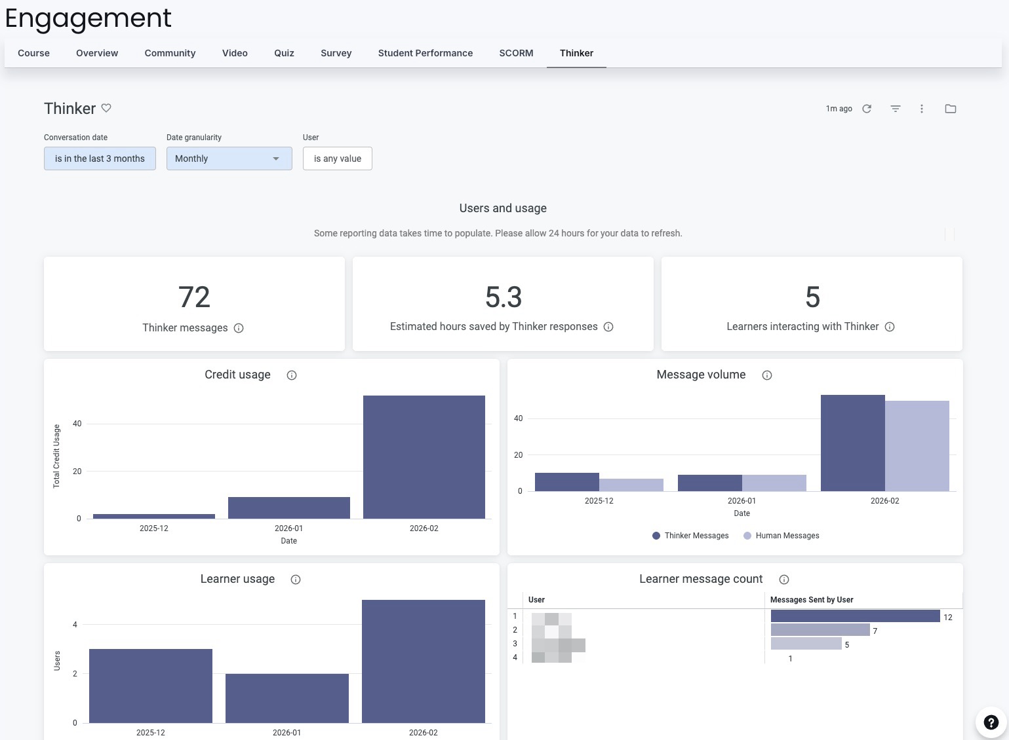Favorite the Thinker dashboard with heart icon
The height and width of the screenshot is (740, 1009).
click(x=106, y=108)
